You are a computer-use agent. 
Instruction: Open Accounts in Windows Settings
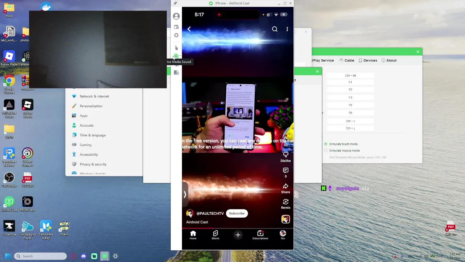click(83, 126)
